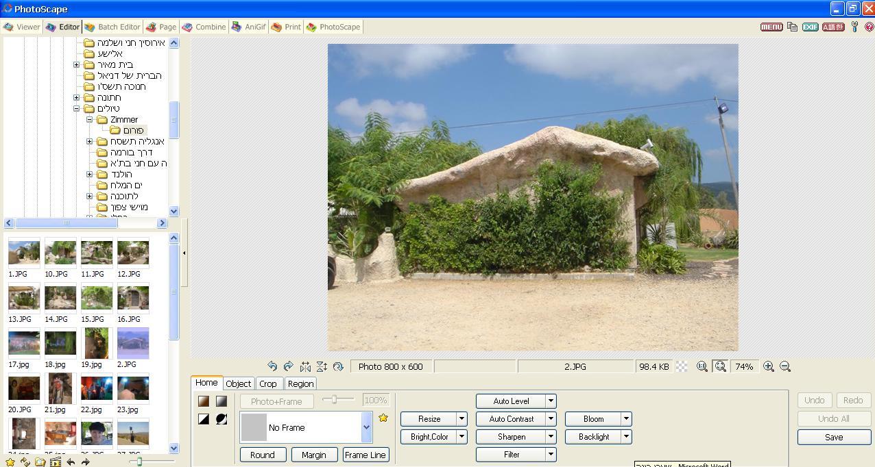
Task: Open the wrench settings icon
Action: (854, 27)
